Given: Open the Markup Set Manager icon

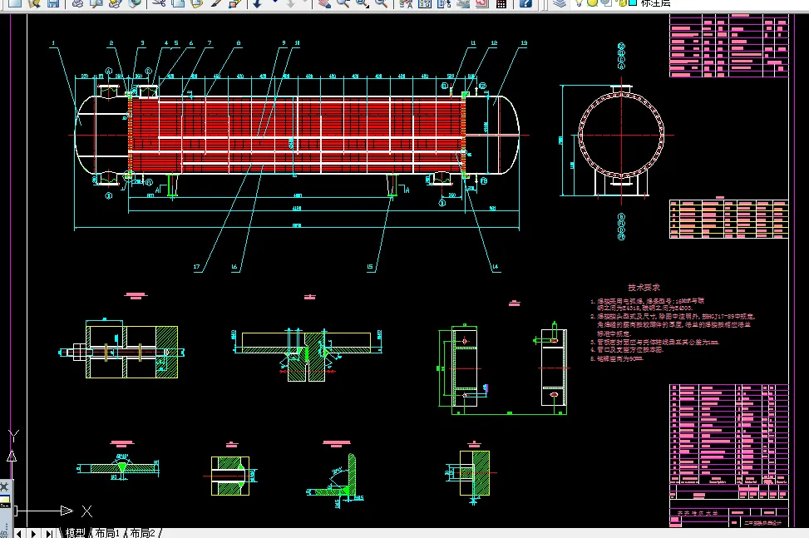Looking at the screenshot, I should point(482,3).
